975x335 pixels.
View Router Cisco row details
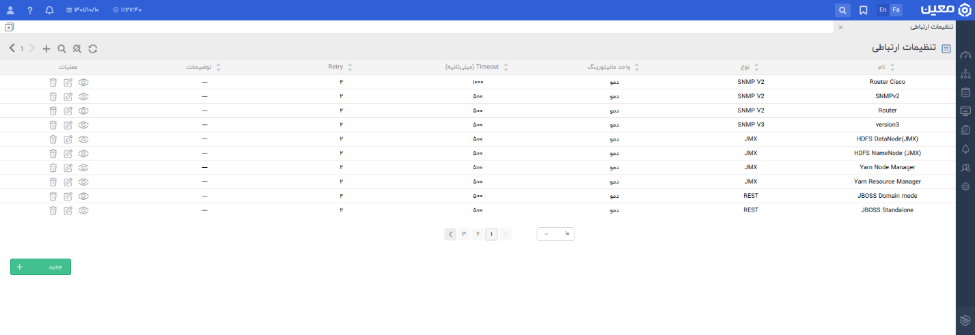click(x=83, y=82)
